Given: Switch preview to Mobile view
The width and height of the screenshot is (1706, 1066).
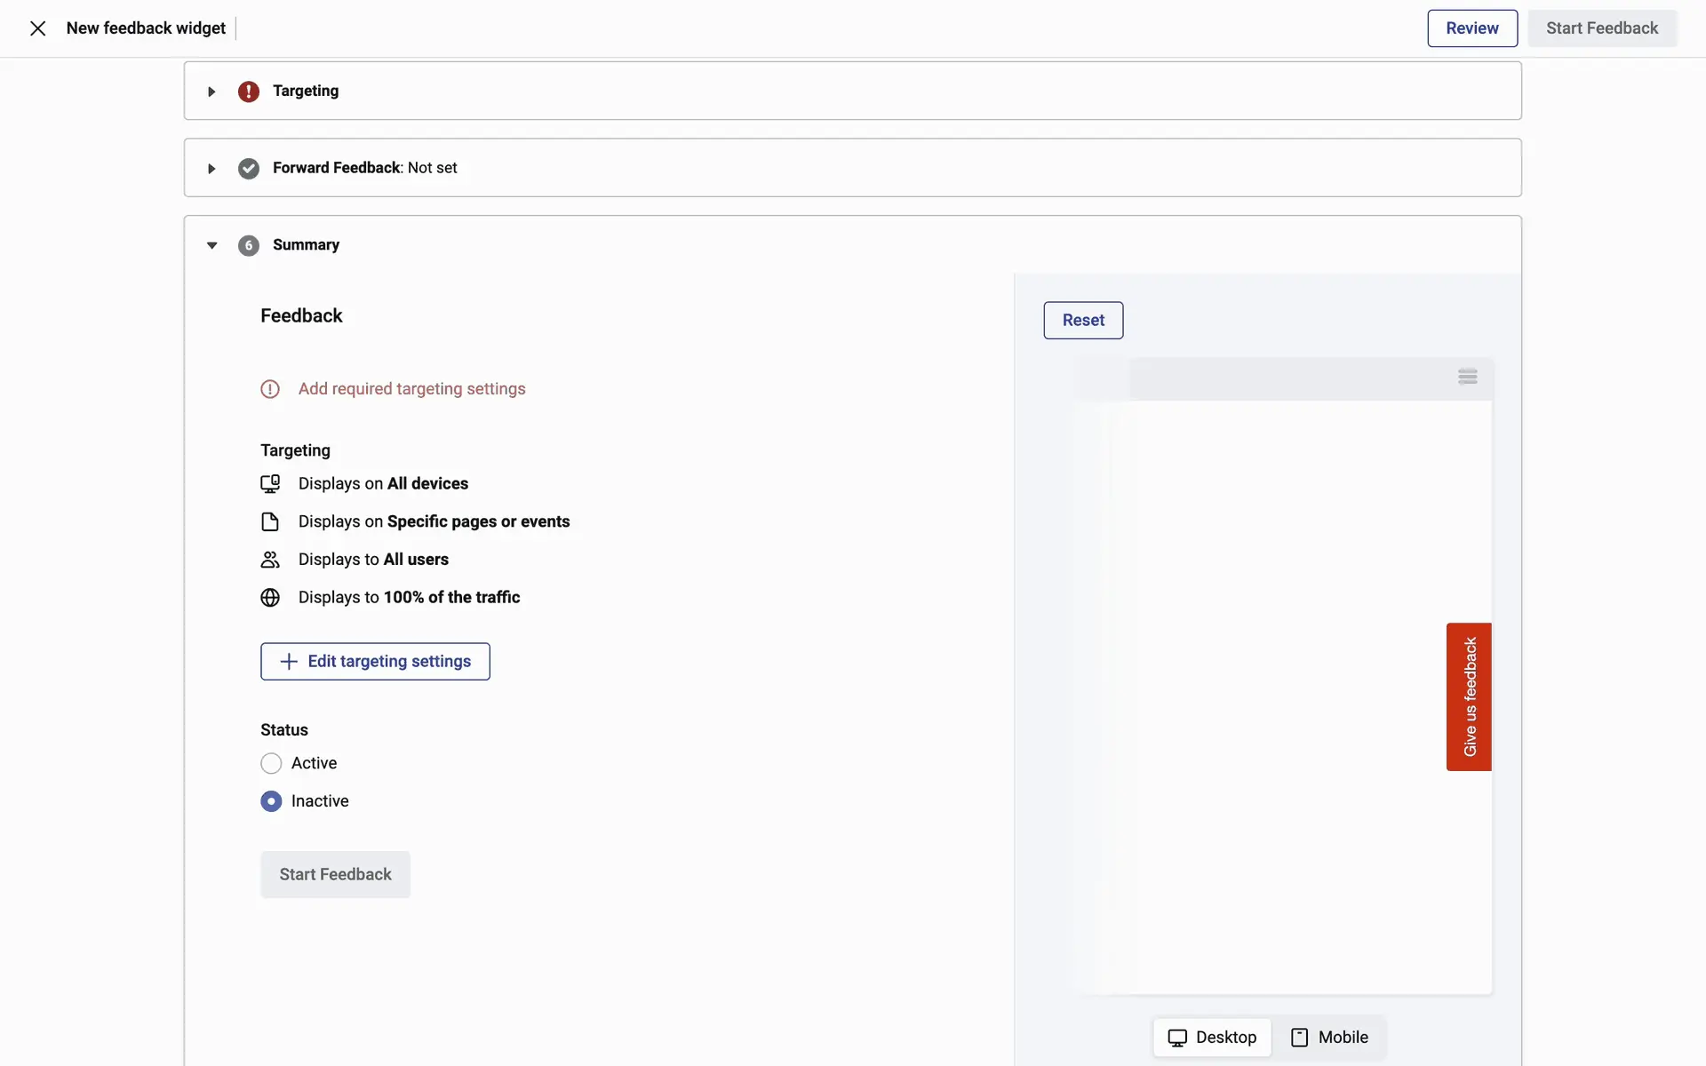Looking at the screenshot, I should [x=1329, y=1038].
